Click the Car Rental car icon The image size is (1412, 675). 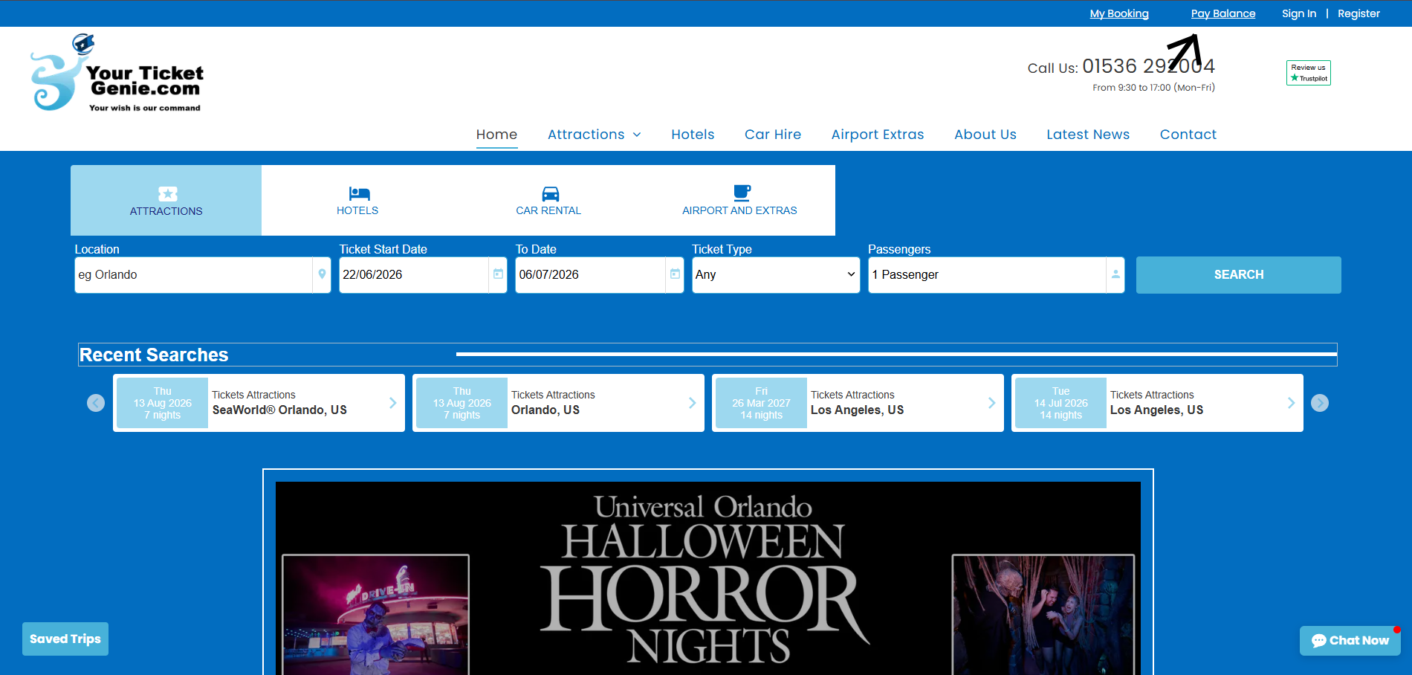click(x=550, y=193)
